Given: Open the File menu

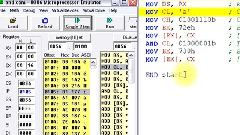Looking at the screenshot, I should pos(3,10).
